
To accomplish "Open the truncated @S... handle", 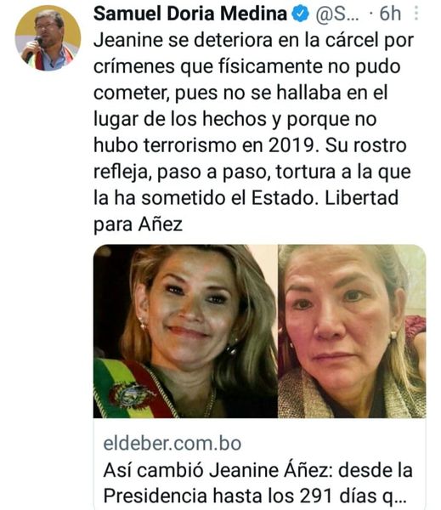I will (337, 14).
